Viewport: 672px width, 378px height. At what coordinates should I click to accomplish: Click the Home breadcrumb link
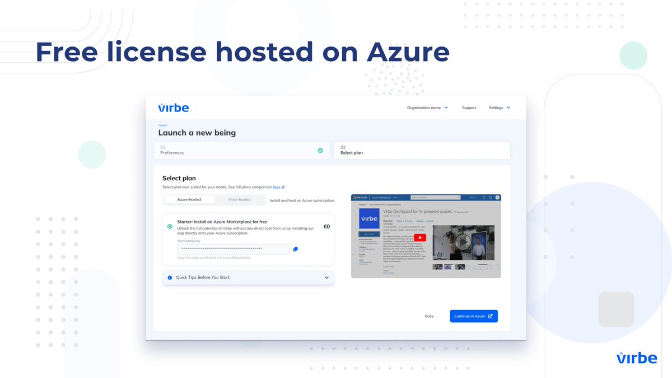click(x=162, y=125)
